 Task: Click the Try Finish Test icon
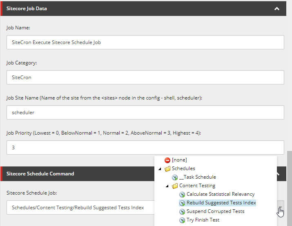pyautogui.click(x=182, y=220)
